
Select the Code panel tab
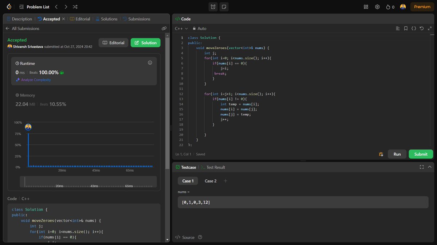tap(183, 19)
